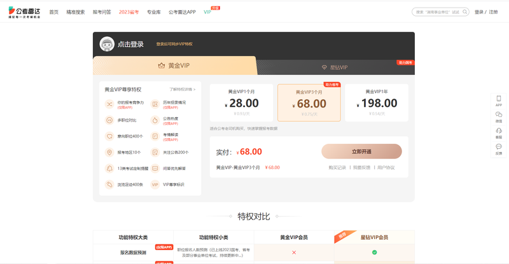Click the crown icon on 黄金VIP tab
The image size is (509, 264).
pos(162,66)
